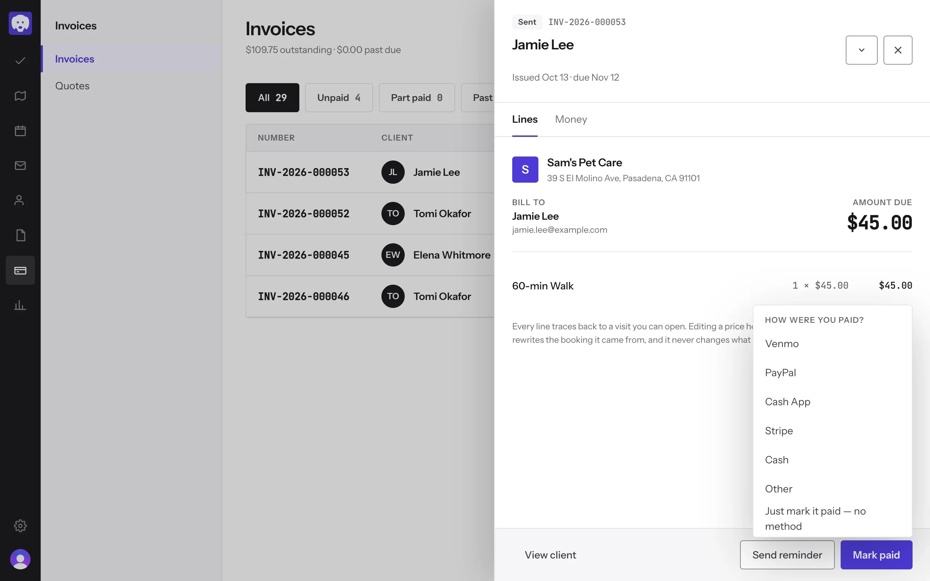The image size is (930, 581).
Task: Select Just mark it paid — no method
Action: pyautogui.click(x=832, y=519)
